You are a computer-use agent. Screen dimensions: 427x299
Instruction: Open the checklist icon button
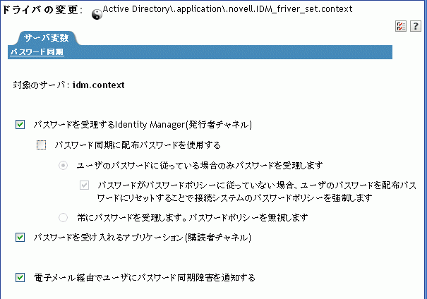coord(402,25)
